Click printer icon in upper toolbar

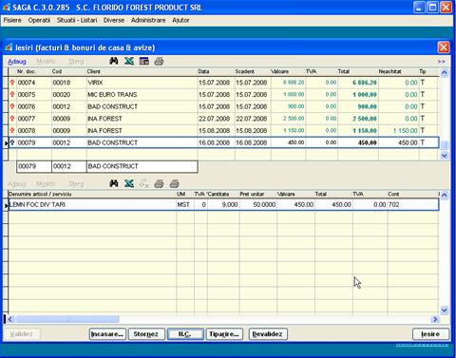coord(159,61)
